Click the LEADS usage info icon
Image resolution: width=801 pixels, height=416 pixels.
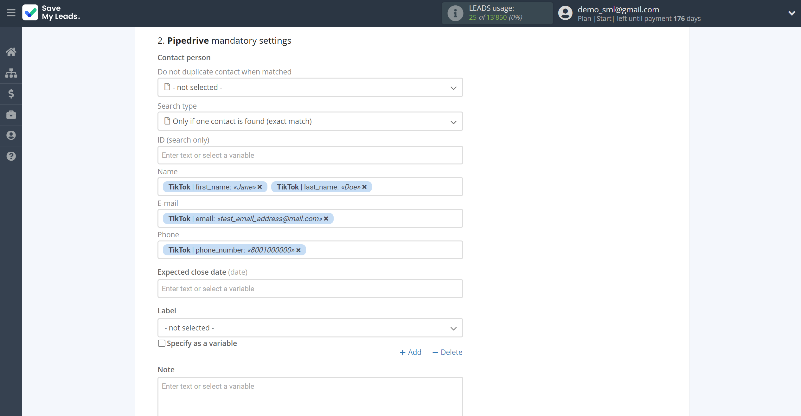455,13
